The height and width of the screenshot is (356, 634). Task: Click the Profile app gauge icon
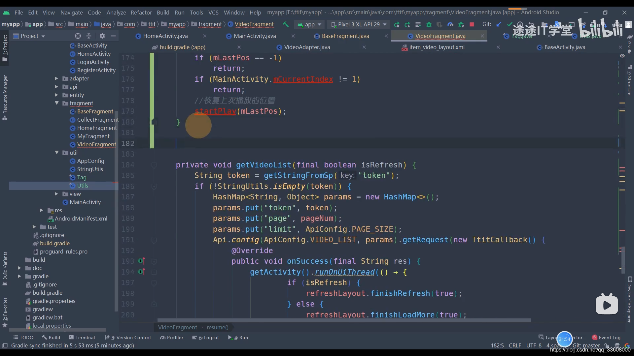tap(450, 24)
